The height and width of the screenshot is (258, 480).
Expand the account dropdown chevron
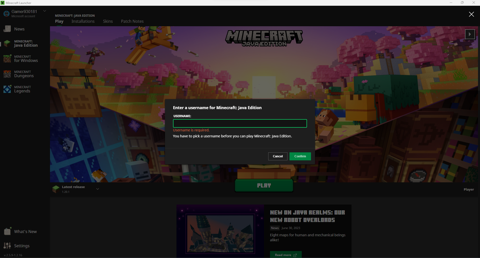click(45, 11)
